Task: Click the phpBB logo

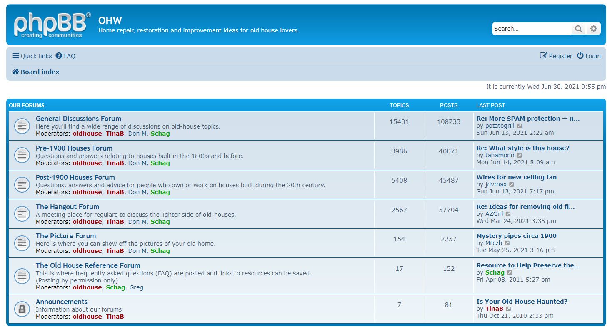Action: coord(52,25)
